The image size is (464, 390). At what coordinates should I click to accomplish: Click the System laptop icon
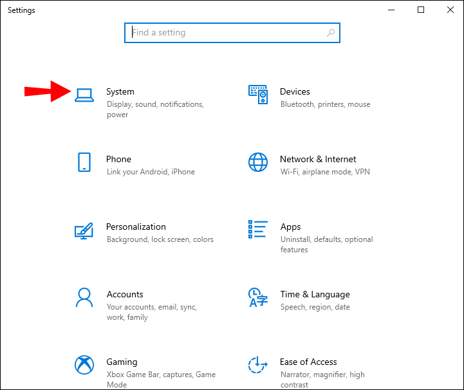point(84,95)
